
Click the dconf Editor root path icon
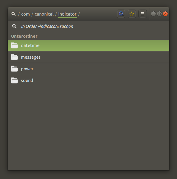pos(13,14)
